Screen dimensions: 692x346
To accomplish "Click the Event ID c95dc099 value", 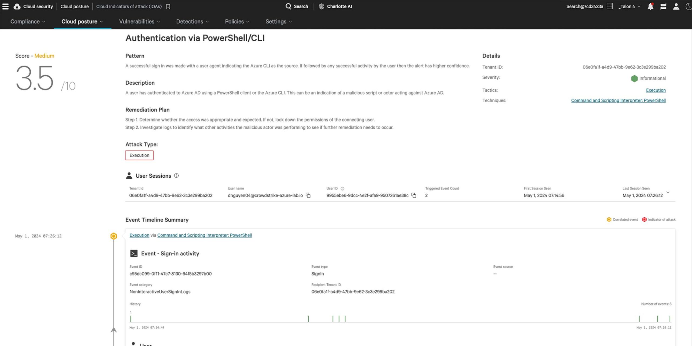I will (171, 274).
